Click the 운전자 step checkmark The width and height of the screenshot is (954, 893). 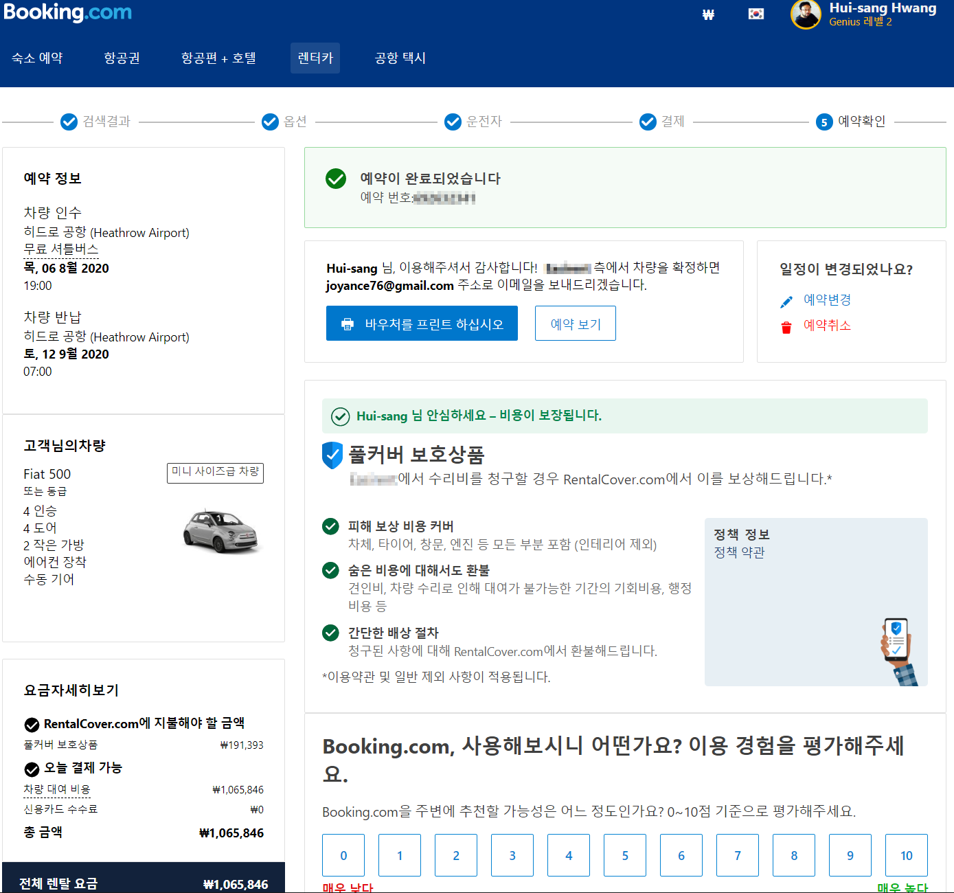(x=453, y=122)
